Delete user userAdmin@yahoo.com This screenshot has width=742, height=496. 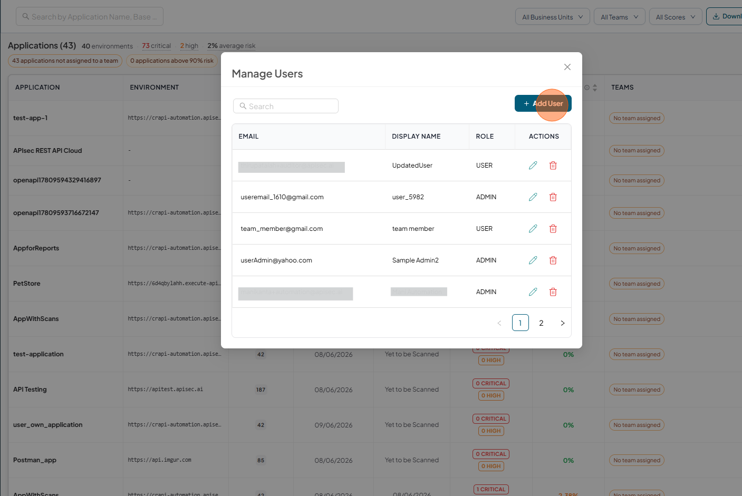[x=553, y=260]
